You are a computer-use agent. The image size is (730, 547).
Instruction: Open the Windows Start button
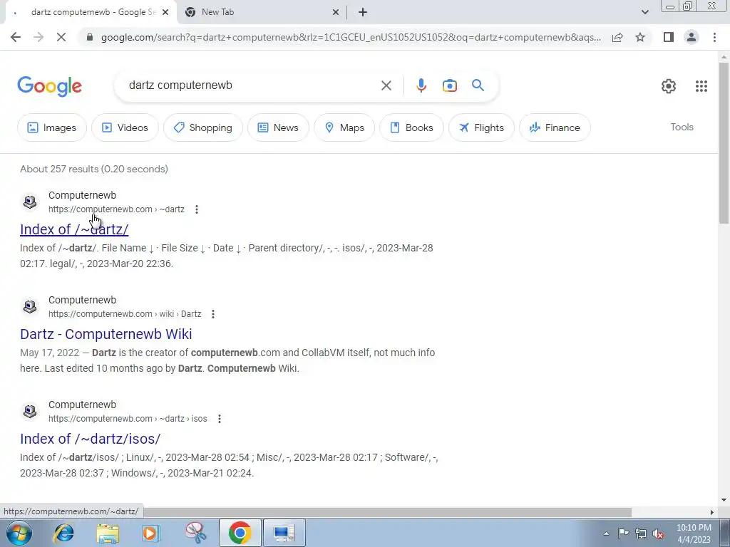tap(19, 533)
